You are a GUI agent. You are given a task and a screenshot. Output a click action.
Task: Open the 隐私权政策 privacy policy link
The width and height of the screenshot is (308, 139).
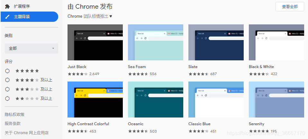[14, 115]
